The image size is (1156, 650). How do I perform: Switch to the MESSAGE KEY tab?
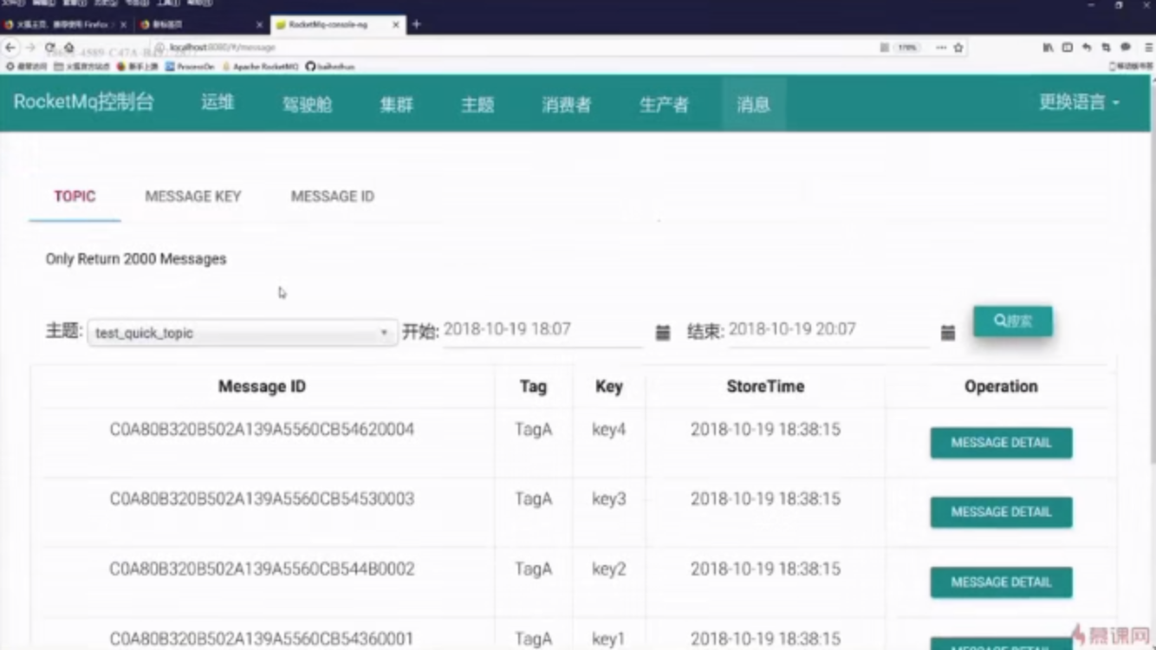click(x=193, y=197)
